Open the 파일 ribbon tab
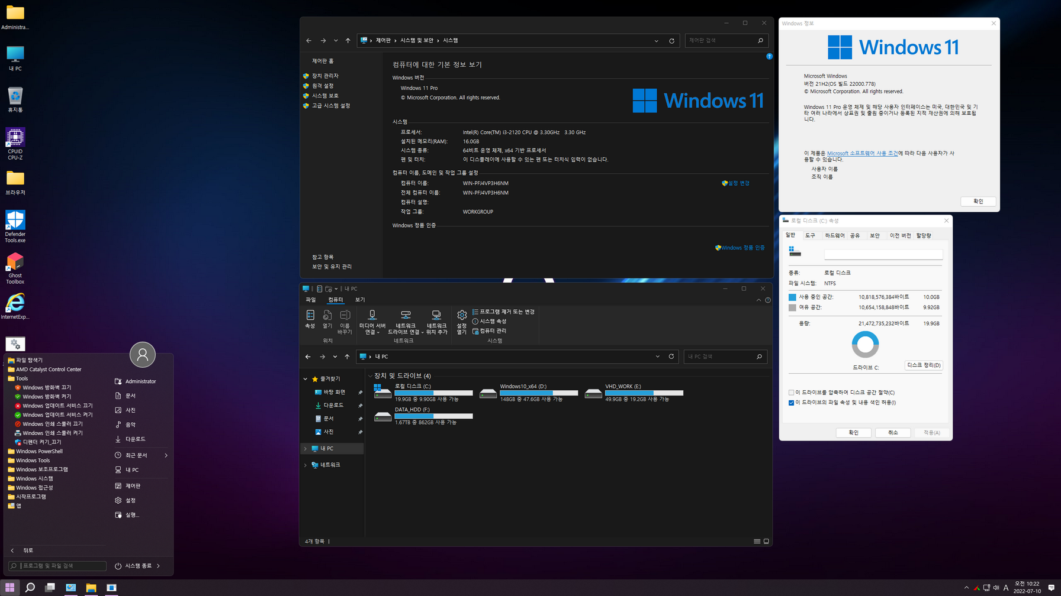Viewport: 1061px width, 596px height. coord(311,300)
